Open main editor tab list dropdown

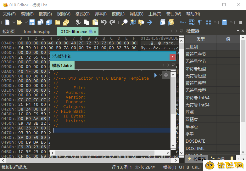click(181, 31)
